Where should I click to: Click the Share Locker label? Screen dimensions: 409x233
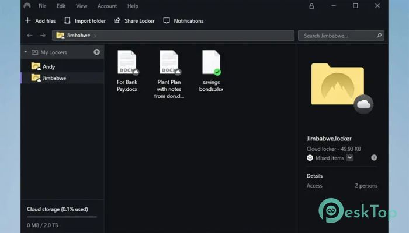140,21
